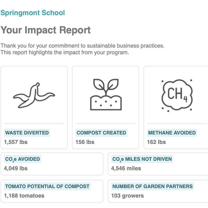208x208 pixels.
Task: Click the CO2e MILES NOT DRIVEN label
Action: 142,159
